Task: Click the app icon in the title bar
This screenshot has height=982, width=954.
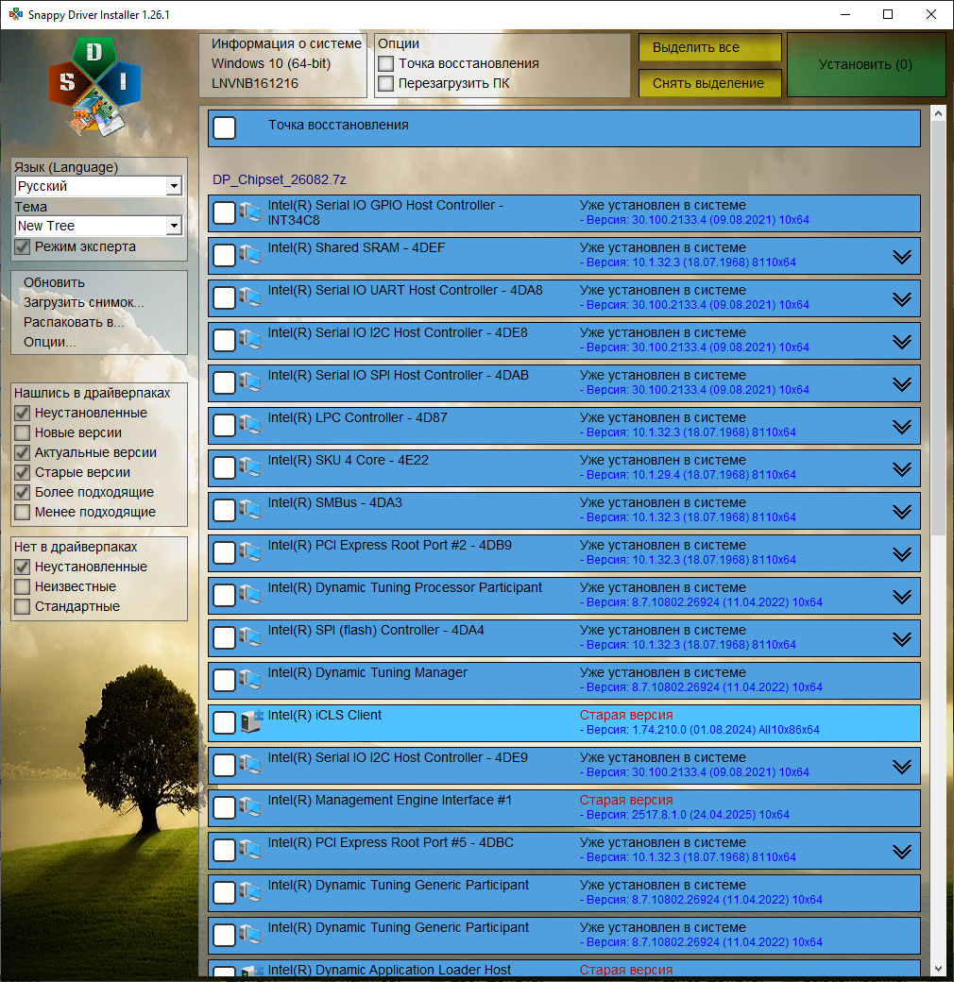Action: (x=15, y=14)
